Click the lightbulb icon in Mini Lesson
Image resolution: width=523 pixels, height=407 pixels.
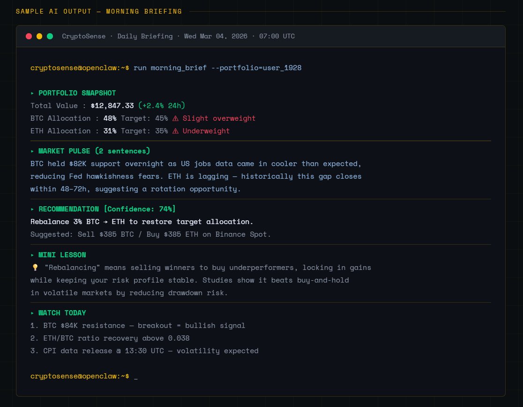point(34,268)
